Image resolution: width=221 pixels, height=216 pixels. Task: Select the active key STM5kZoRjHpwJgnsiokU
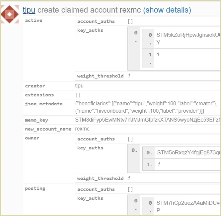(x=188, y=39)
